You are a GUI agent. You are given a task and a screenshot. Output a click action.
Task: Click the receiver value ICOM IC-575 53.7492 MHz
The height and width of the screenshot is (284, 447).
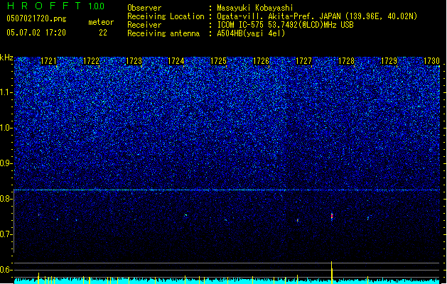click(286, 25)
